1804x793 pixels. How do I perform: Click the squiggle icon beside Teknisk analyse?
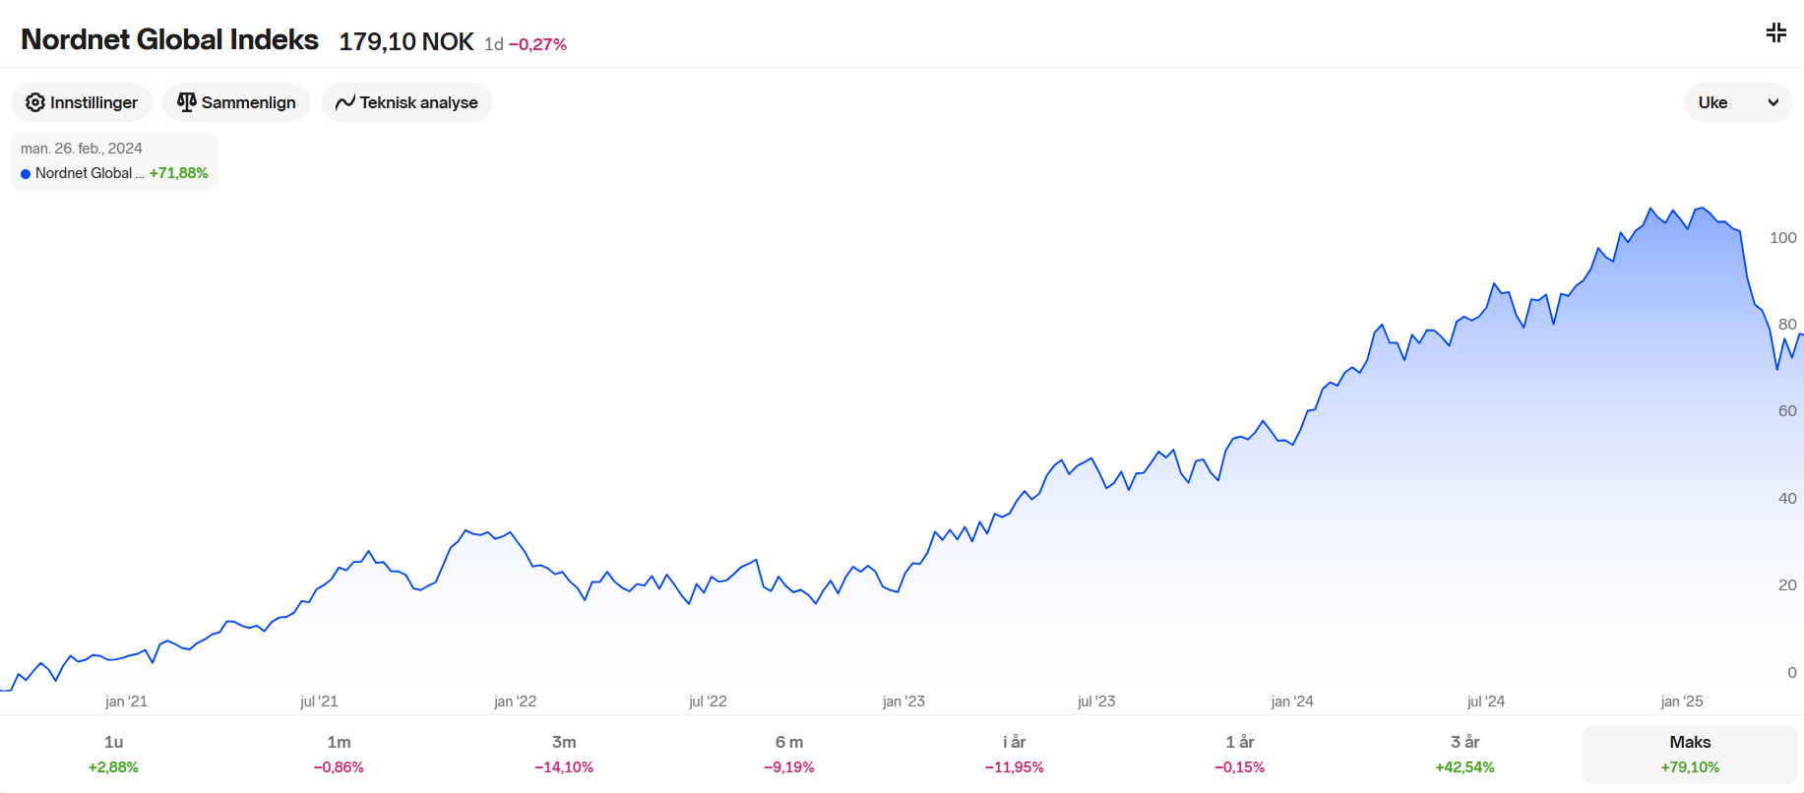(x=344, y=102)
